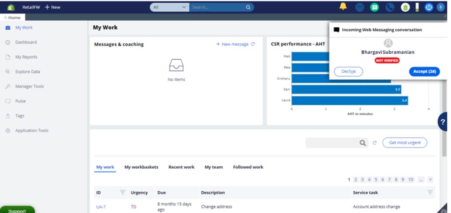Viewport: 451px width, 213px height.
Task: Open Explore Data in sidebar
Action: point(27,72)
